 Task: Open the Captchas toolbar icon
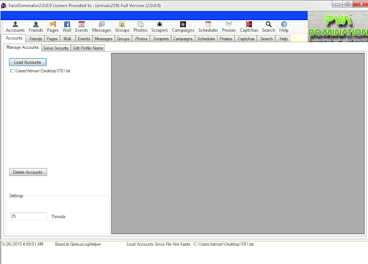coord(249,27)
